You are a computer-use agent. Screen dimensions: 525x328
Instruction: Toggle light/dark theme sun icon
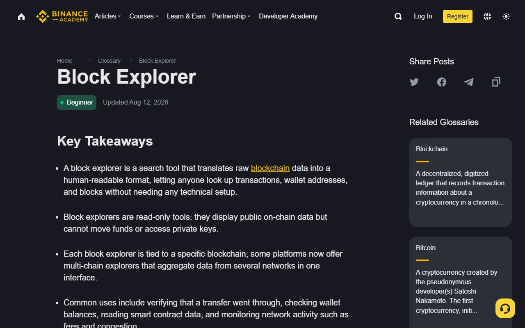pos(506,16)
